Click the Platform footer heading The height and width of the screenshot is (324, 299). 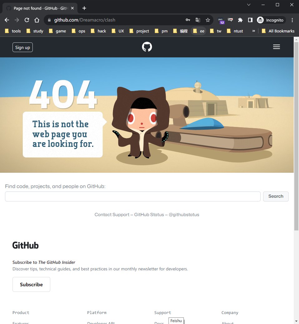(97, 313)
